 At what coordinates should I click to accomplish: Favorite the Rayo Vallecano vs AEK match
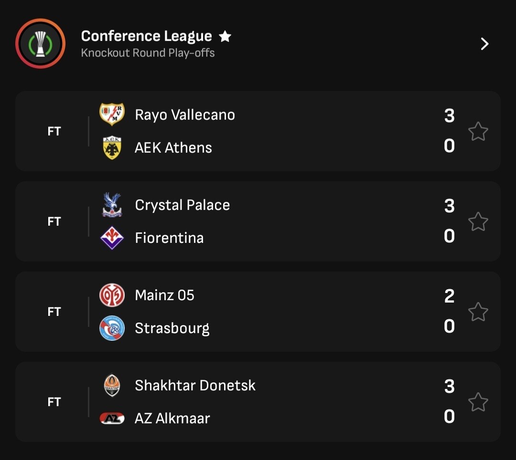point(478,131)
